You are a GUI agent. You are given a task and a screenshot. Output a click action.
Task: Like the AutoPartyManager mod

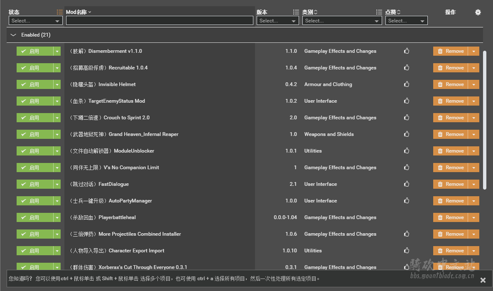pyautogui.click(x=407, y=201)
